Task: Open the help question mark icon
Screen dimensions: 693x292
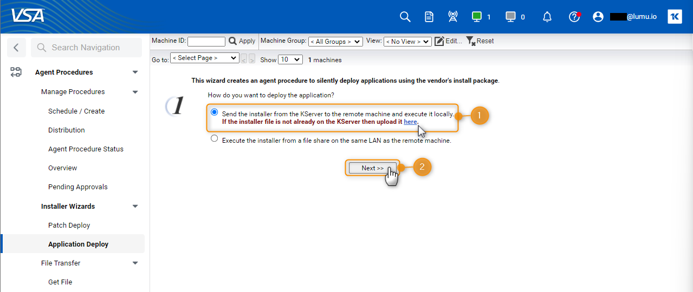Action: pyautogui.click(x=574, y=17)
